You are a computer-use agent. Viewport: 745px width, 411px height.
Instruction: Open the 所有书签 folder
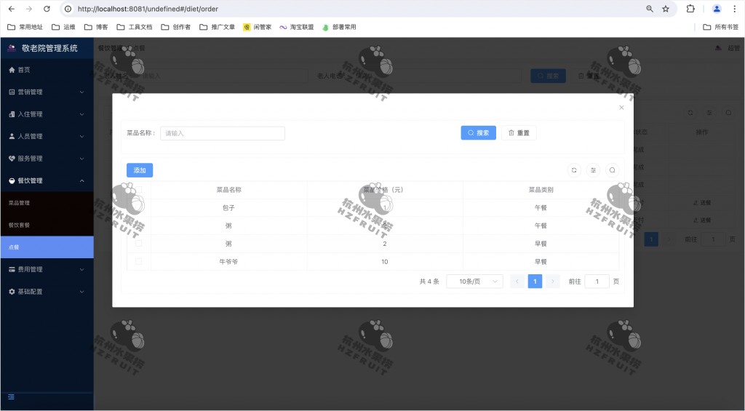[721, 27]
